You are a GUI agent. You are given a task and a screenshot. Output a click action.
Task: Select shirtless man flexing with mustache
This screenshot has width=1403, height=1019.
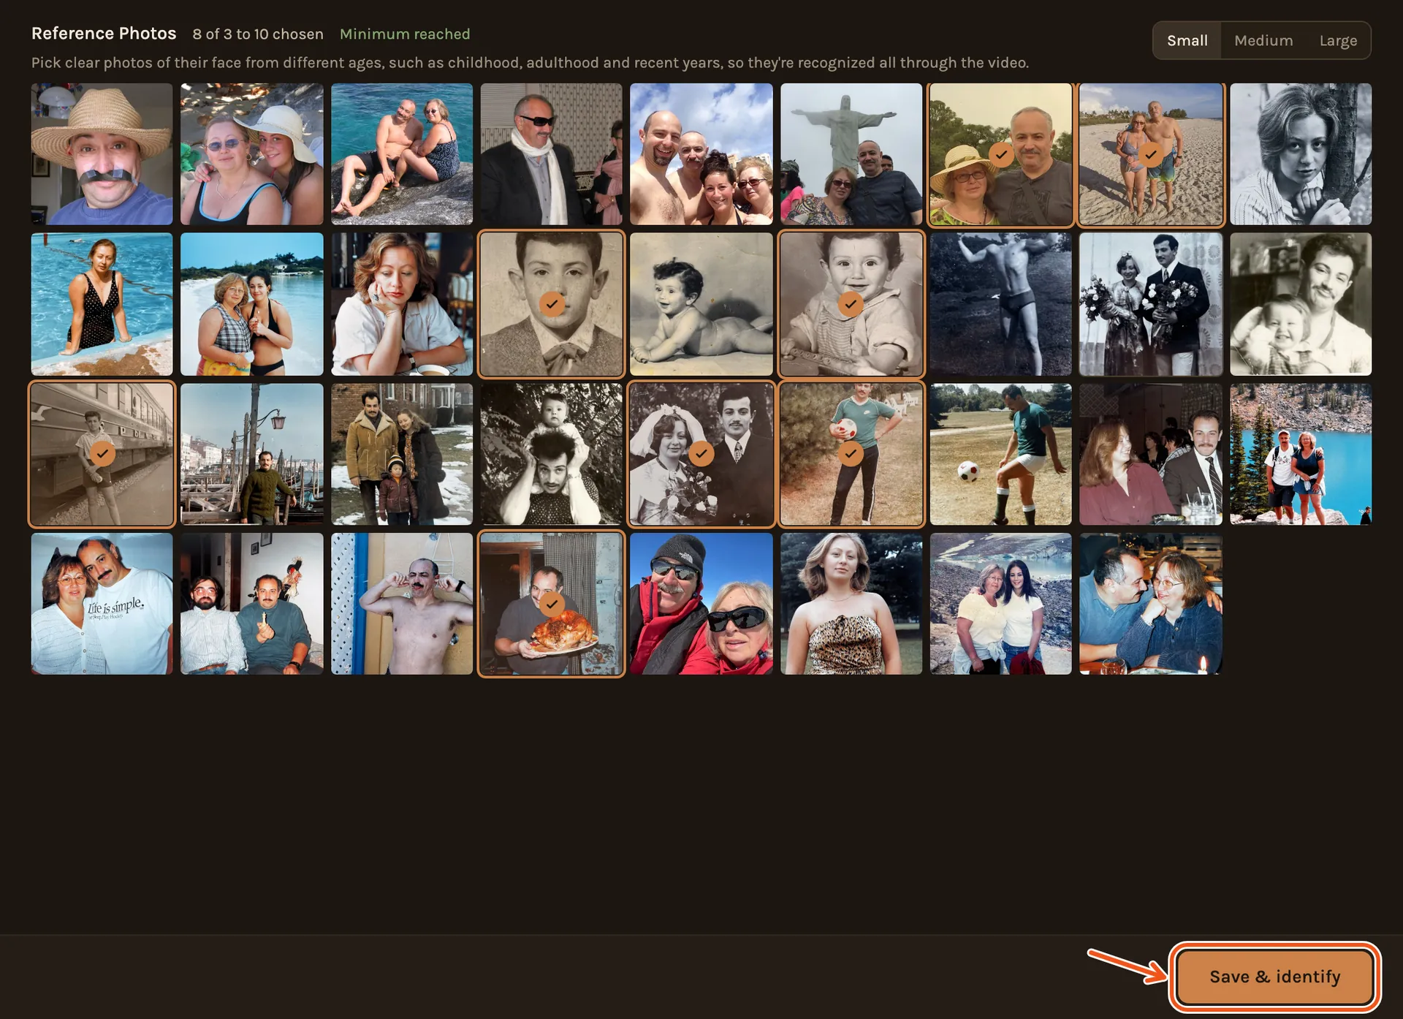(x=402, y=604)
